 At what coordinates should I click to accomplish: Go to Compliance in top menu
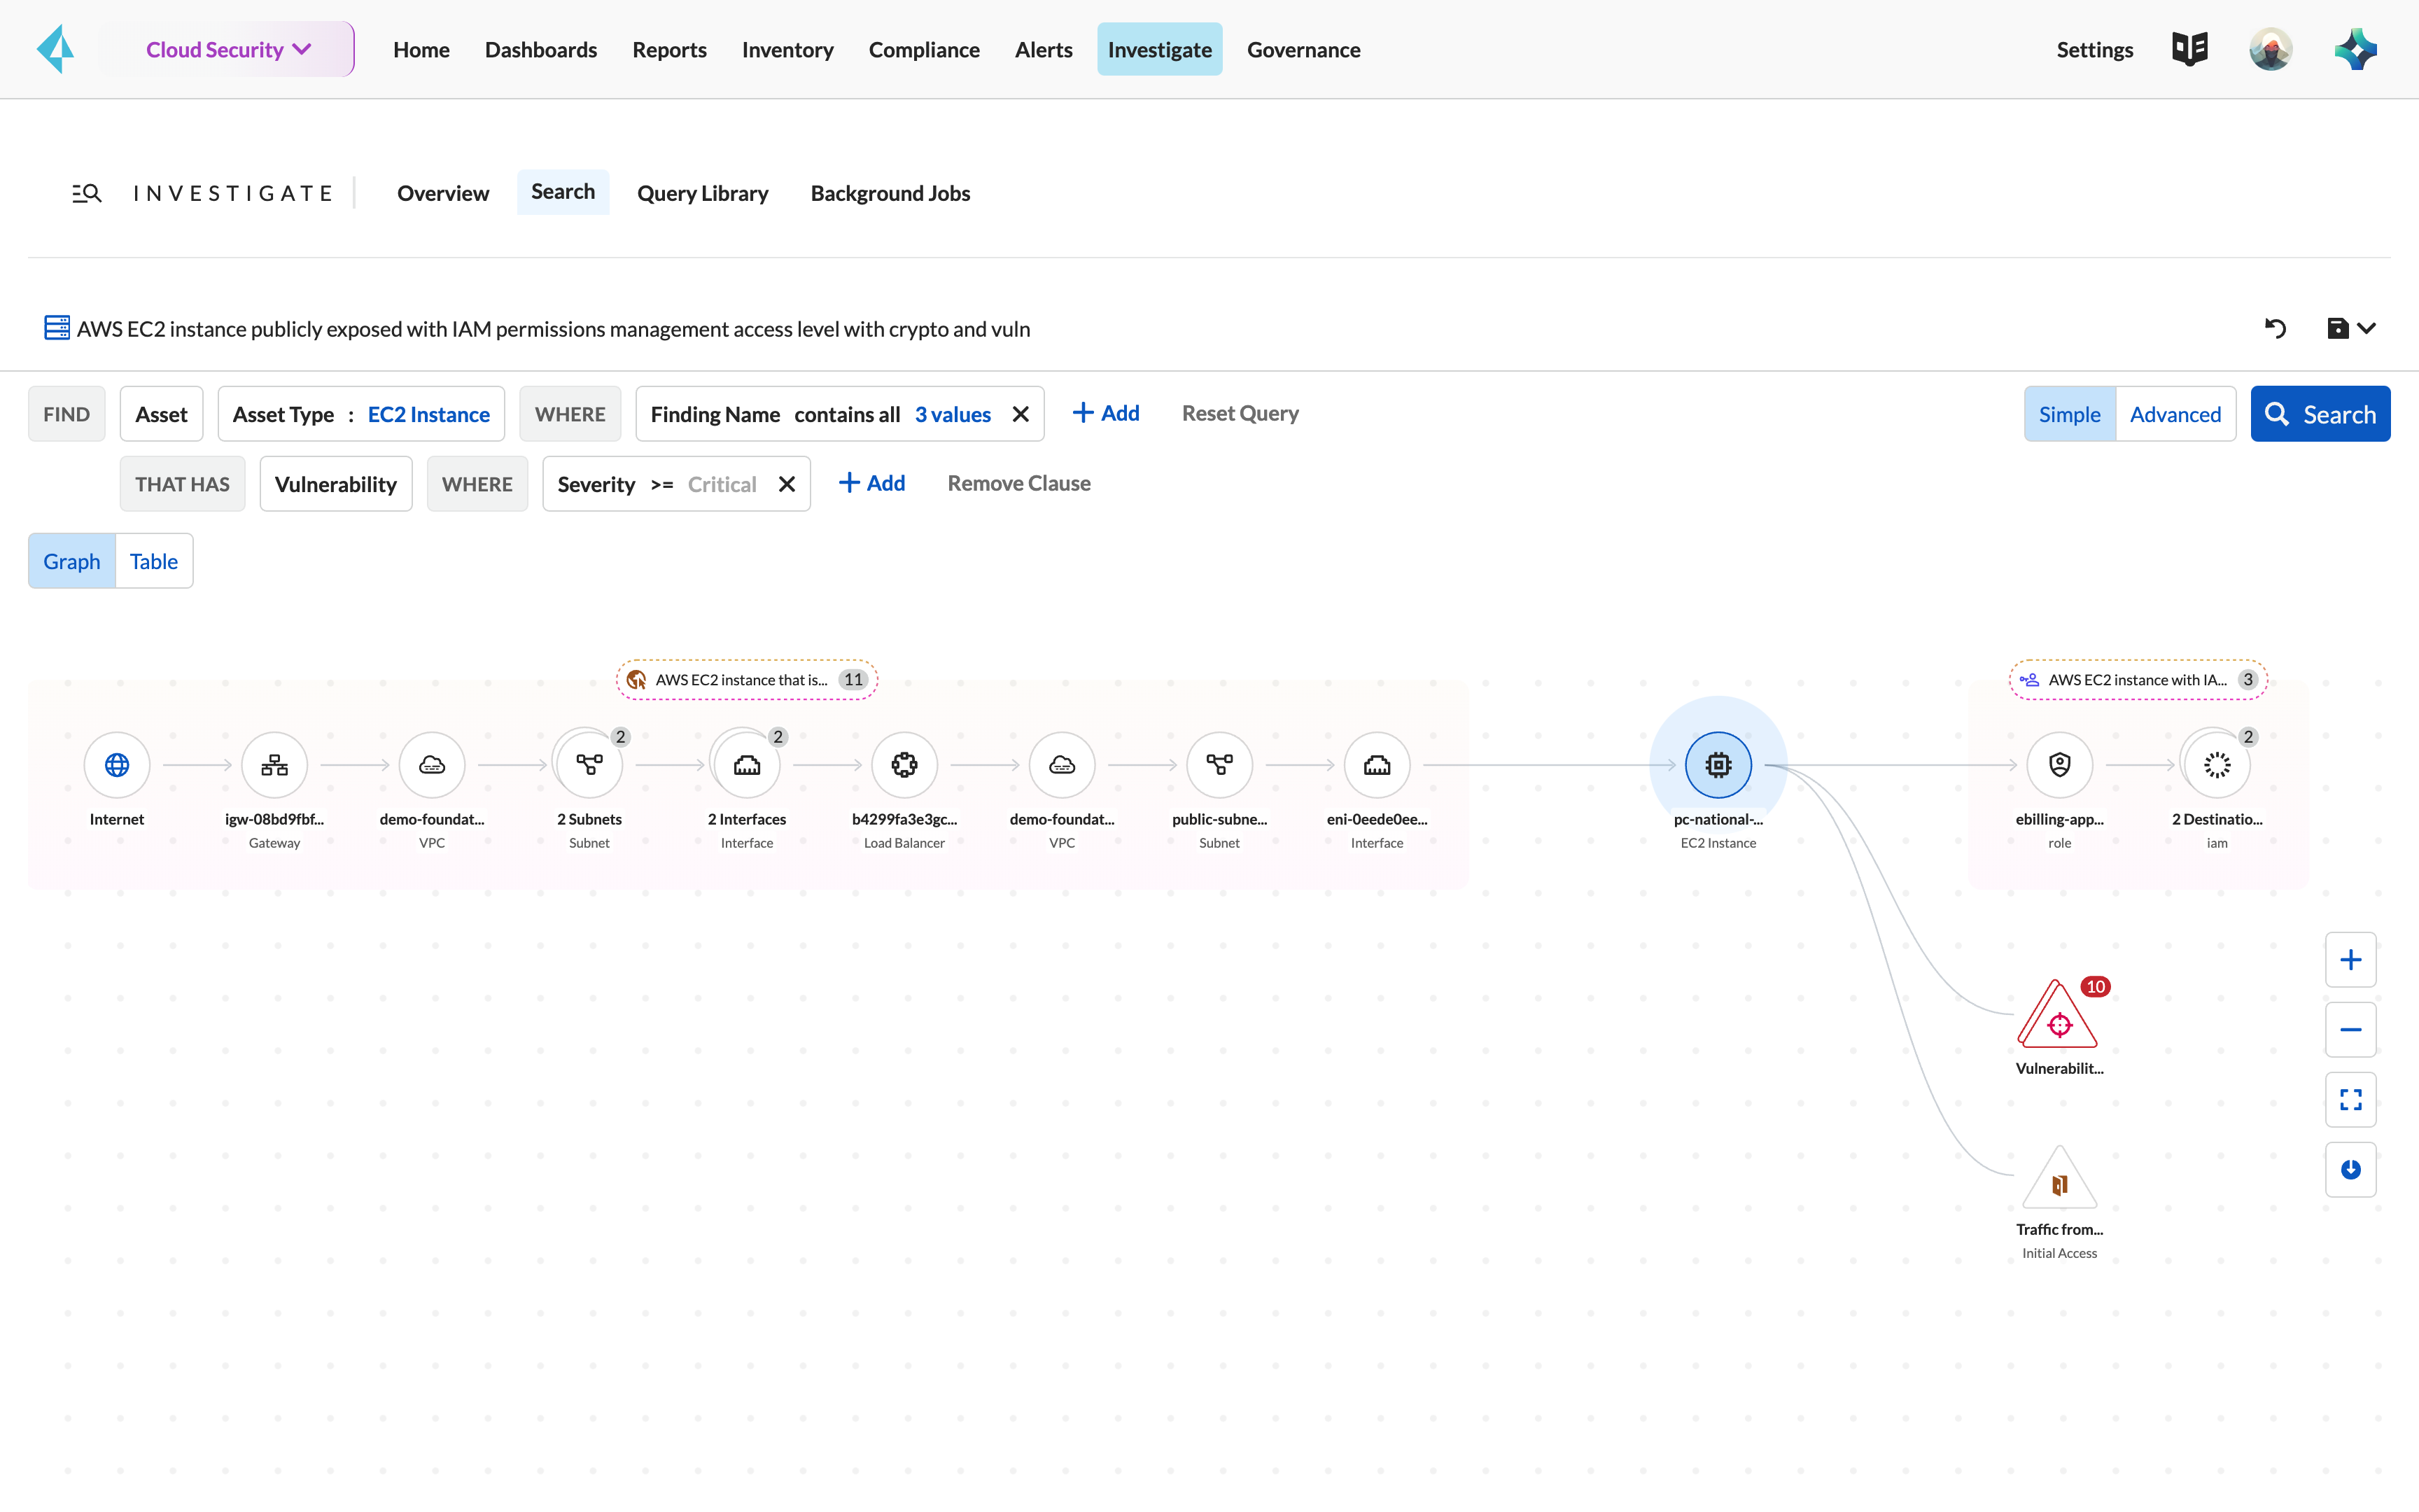[923, 49]
